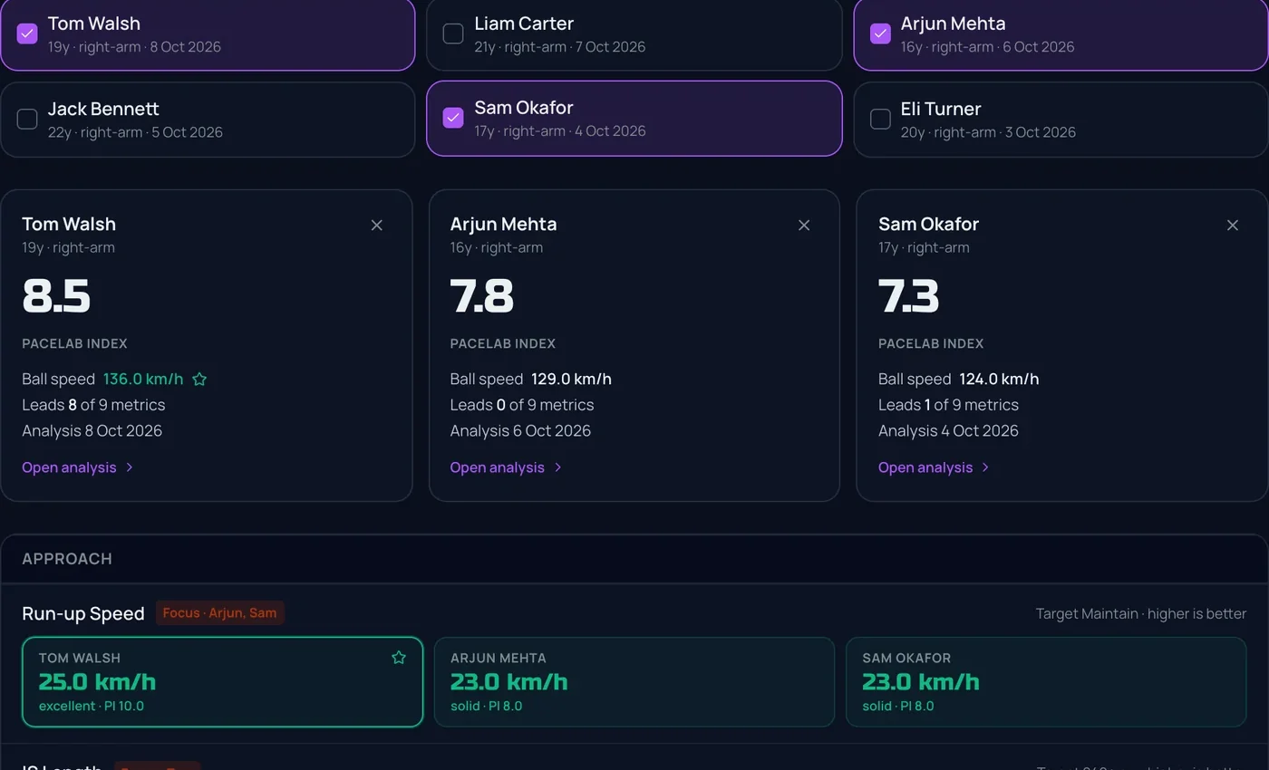The image size is (1269, 770).
Task: Deselect Arjun Mehta checkbox
Action: tap(880, 34)
